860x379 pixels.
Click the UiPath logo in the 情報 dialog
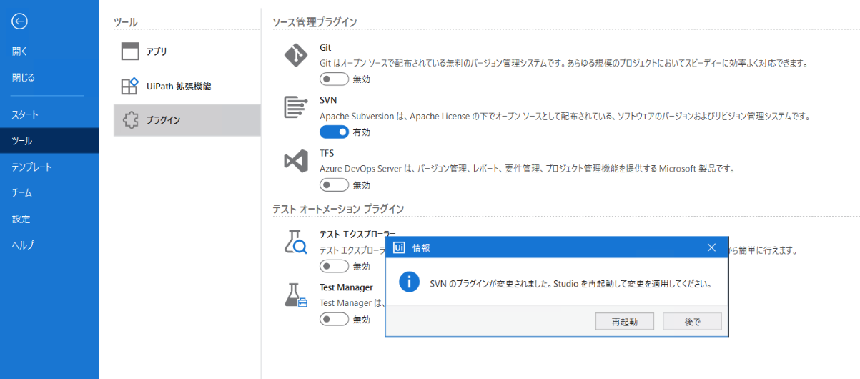400,247
